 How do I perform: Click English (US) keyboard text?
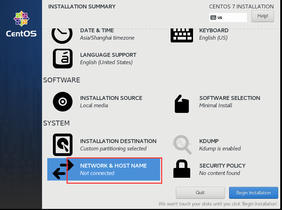pyautogui.click(x=213, y=38)
